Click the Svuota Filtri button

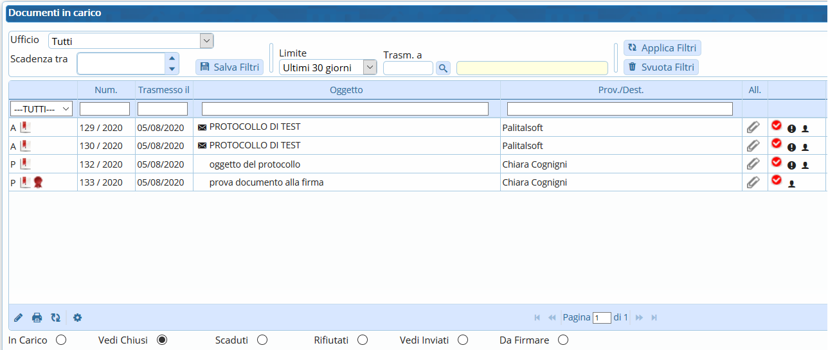(661, 67)
